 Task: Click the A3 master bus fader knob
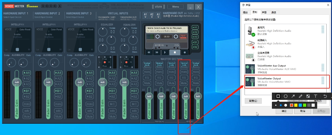[173, 96]
